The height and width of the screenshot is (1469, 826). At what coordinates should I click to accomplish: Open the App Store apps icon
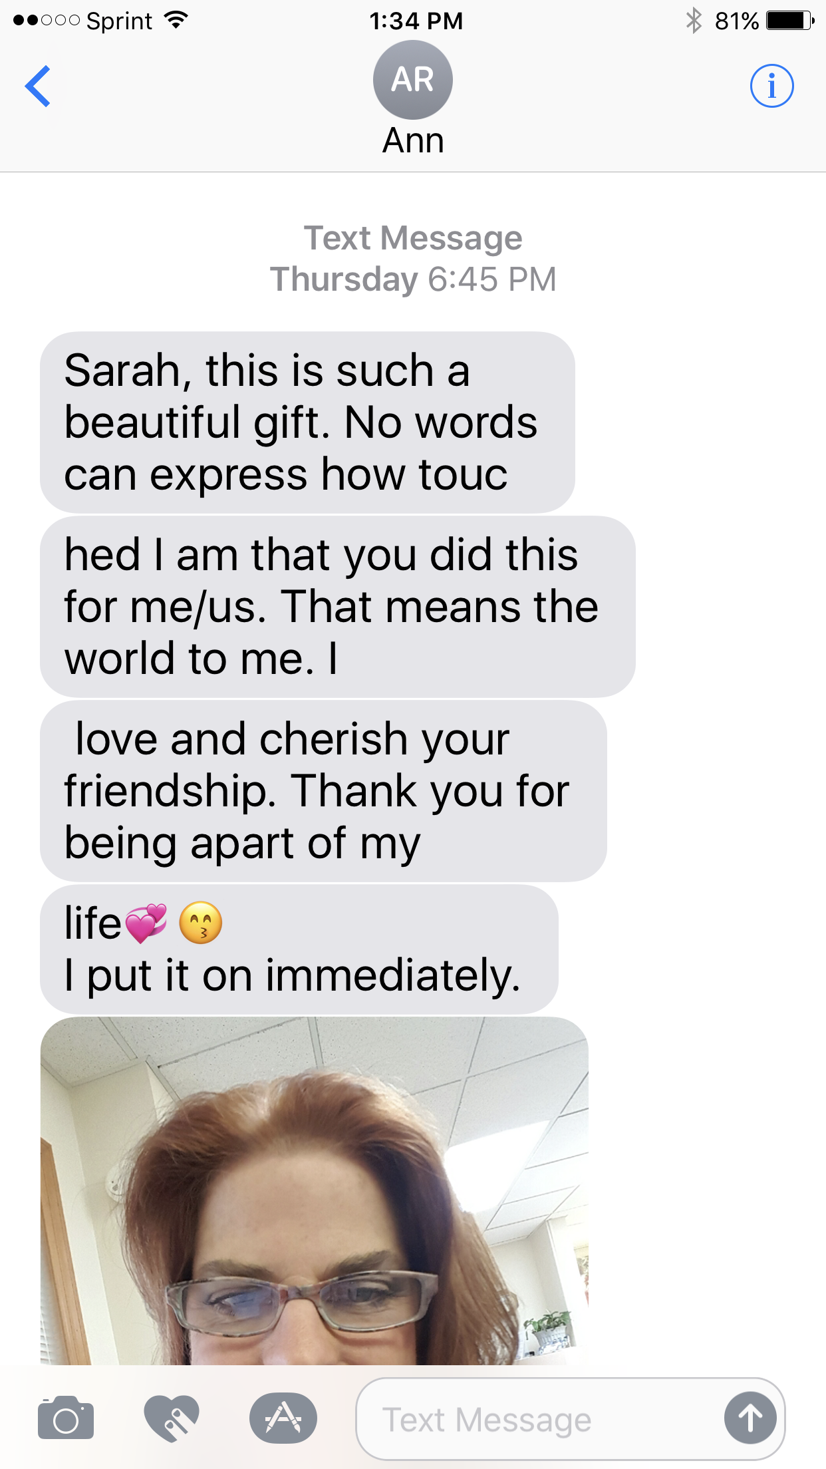[283, 1418]
